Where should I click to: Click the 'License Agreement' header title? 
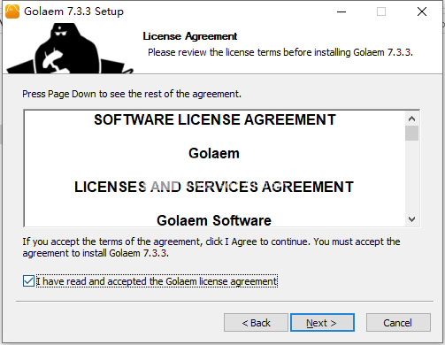click(190, 36)
